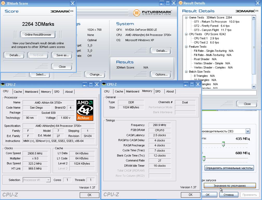This screenshot has height=200, width=262.
Task: Select Vertex Shader - Complex row
Action: coord(213,67)
